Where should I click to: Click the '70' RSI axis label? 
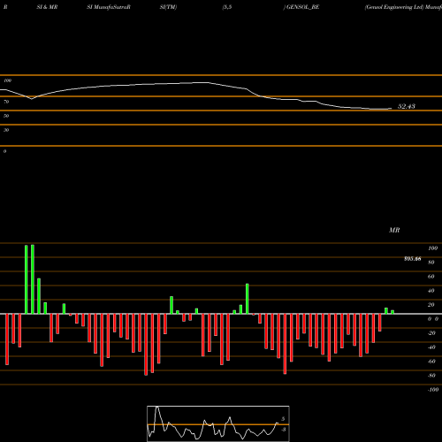tap(6, 102)
